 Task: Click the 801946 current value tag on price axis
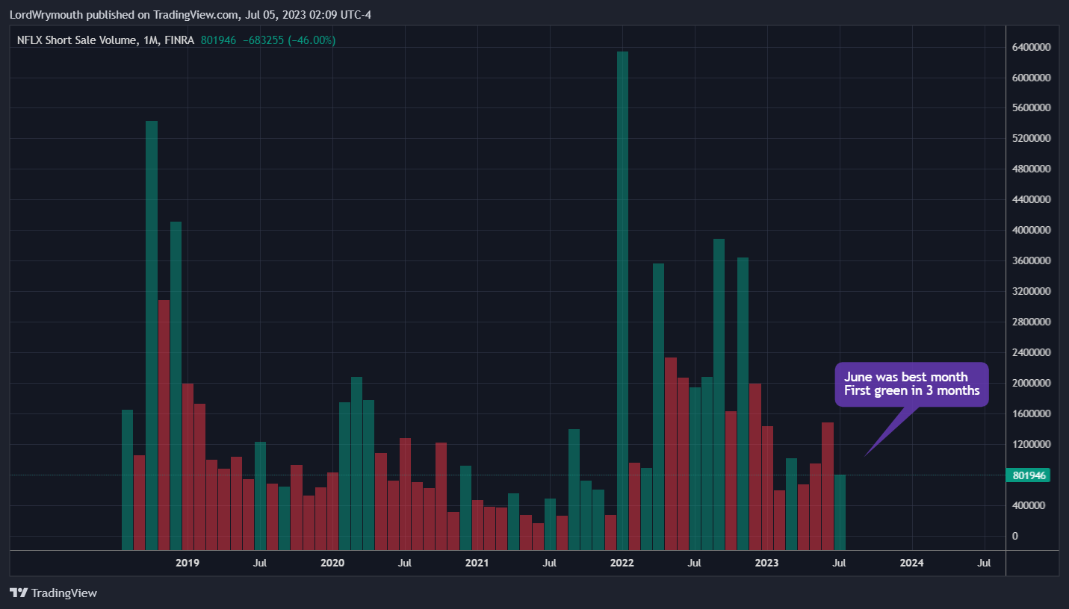click(1029, 475)
